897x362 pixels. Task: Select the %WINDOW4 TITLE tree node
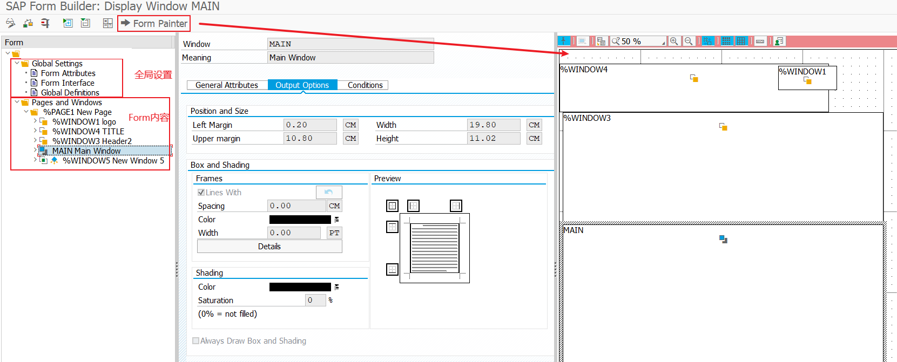pyautogui.click(x=88, y=131)
